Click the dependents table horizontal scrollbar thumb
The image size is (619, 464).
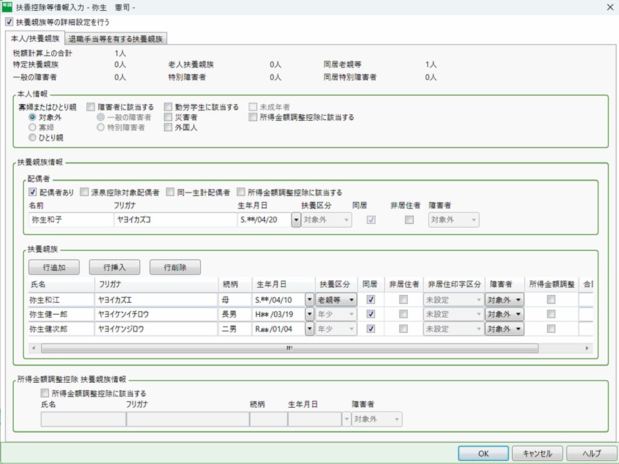tap(288, 348)
